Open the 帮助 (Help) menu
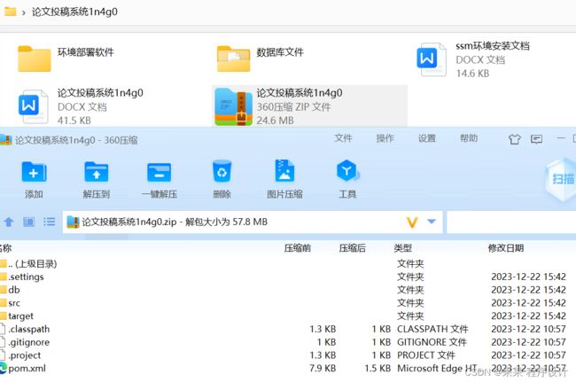 pyautogui.click(x=469, y=138)
